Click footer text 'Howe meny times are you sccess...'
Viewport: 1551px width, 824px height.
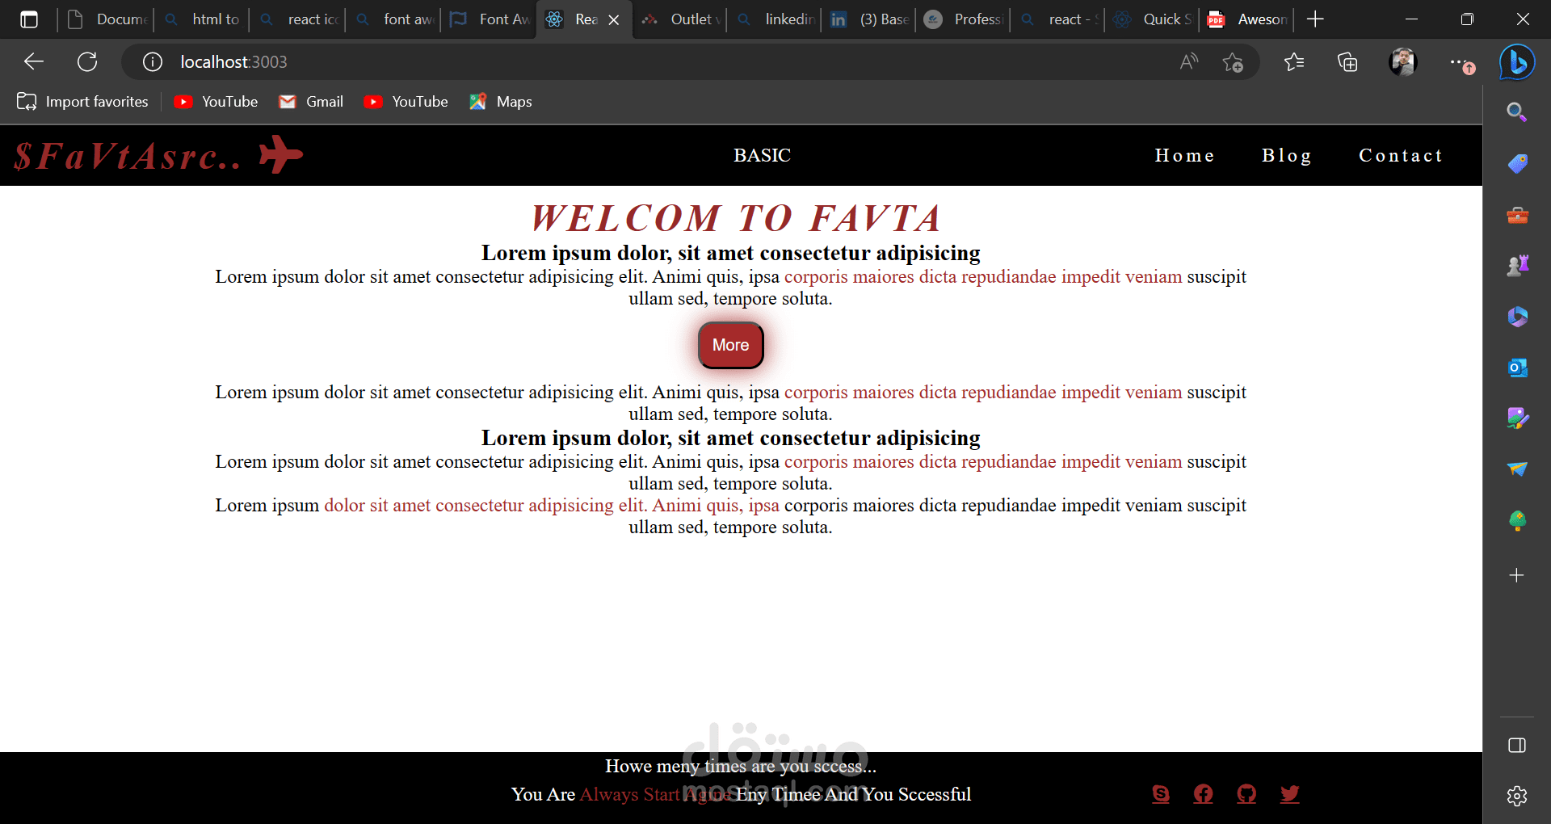741,766
